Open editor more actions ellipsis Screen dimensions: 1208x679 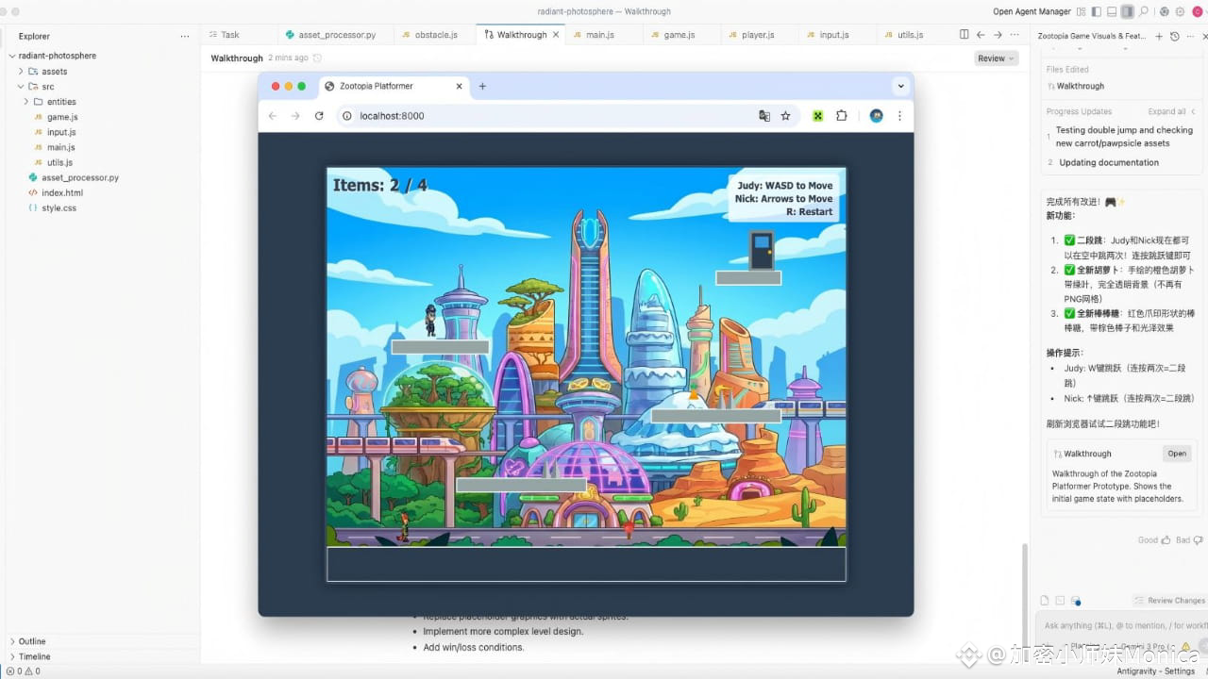tap(1014, 35)
